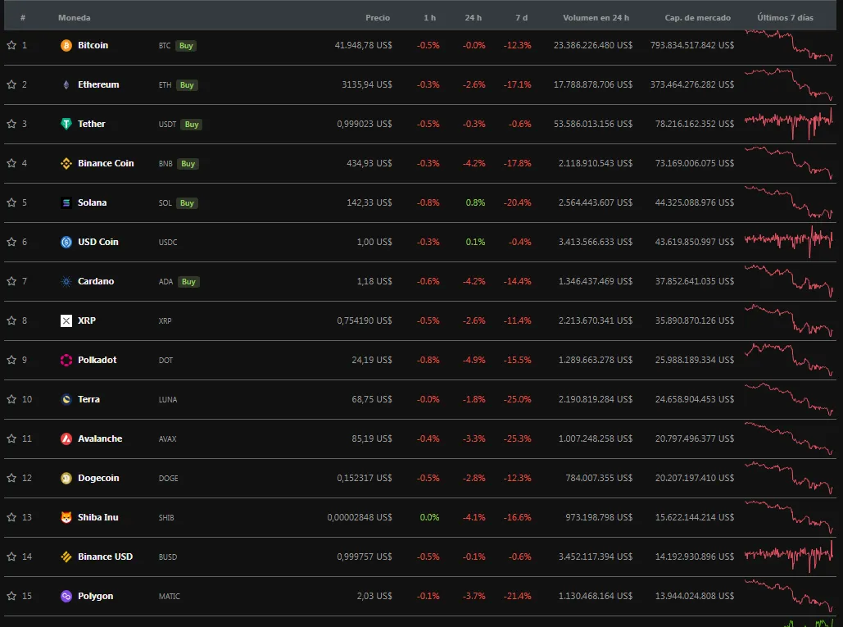Open the Polygon coin name link

pos(95,597)
